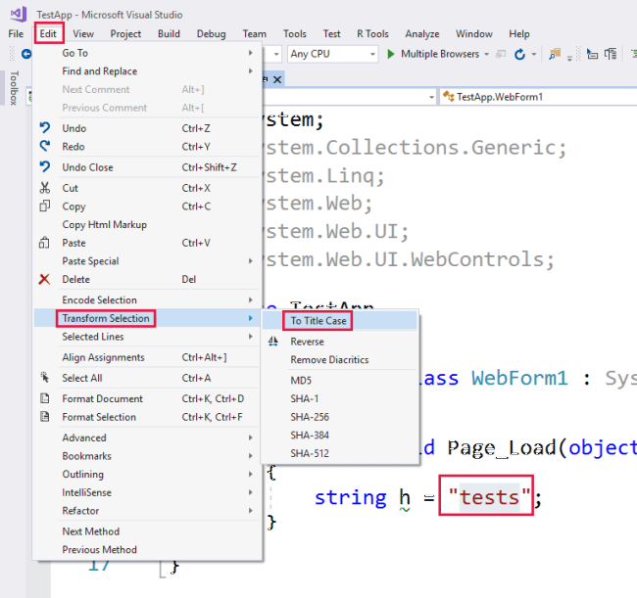Open the left navigation bar dropdown
The image size is (637, 598).
point(431,97)
